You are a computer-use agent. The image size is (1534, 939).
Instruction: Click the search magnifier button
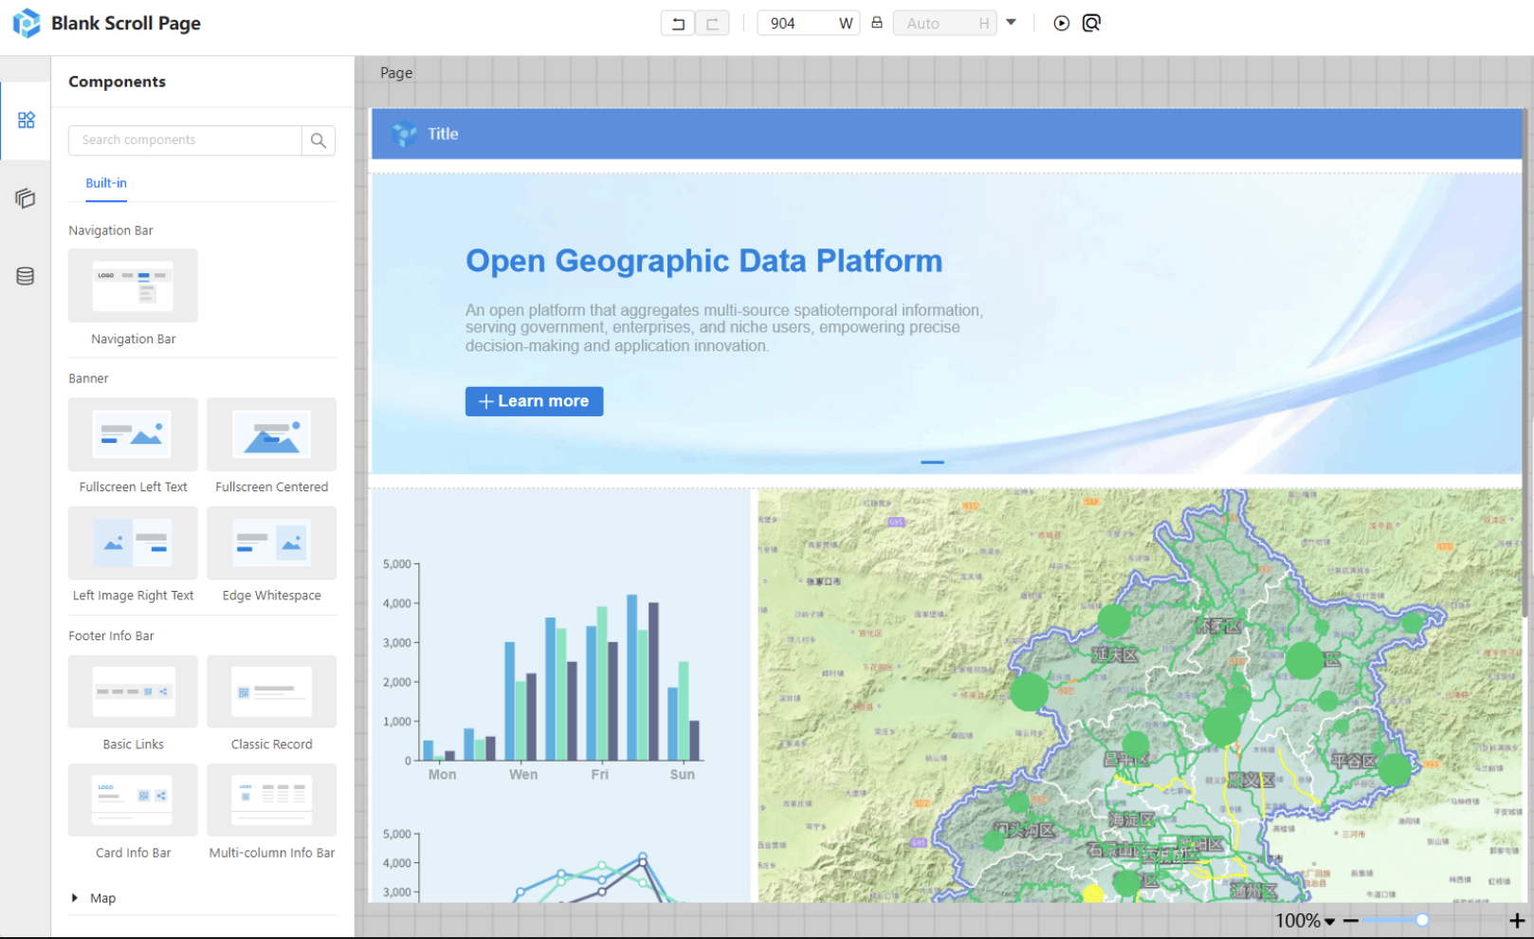tap(319, 140)
